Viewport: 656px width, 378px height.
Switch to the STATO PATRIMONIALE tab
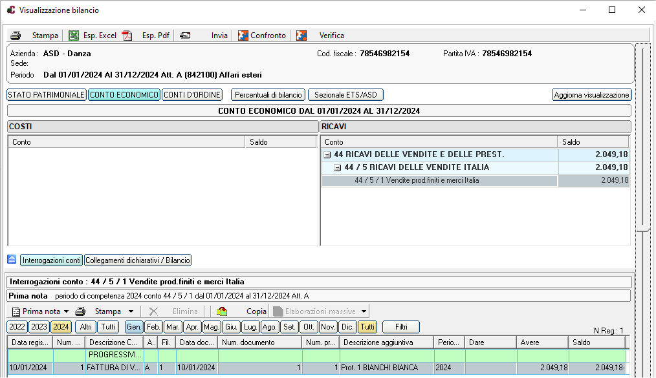46,95
